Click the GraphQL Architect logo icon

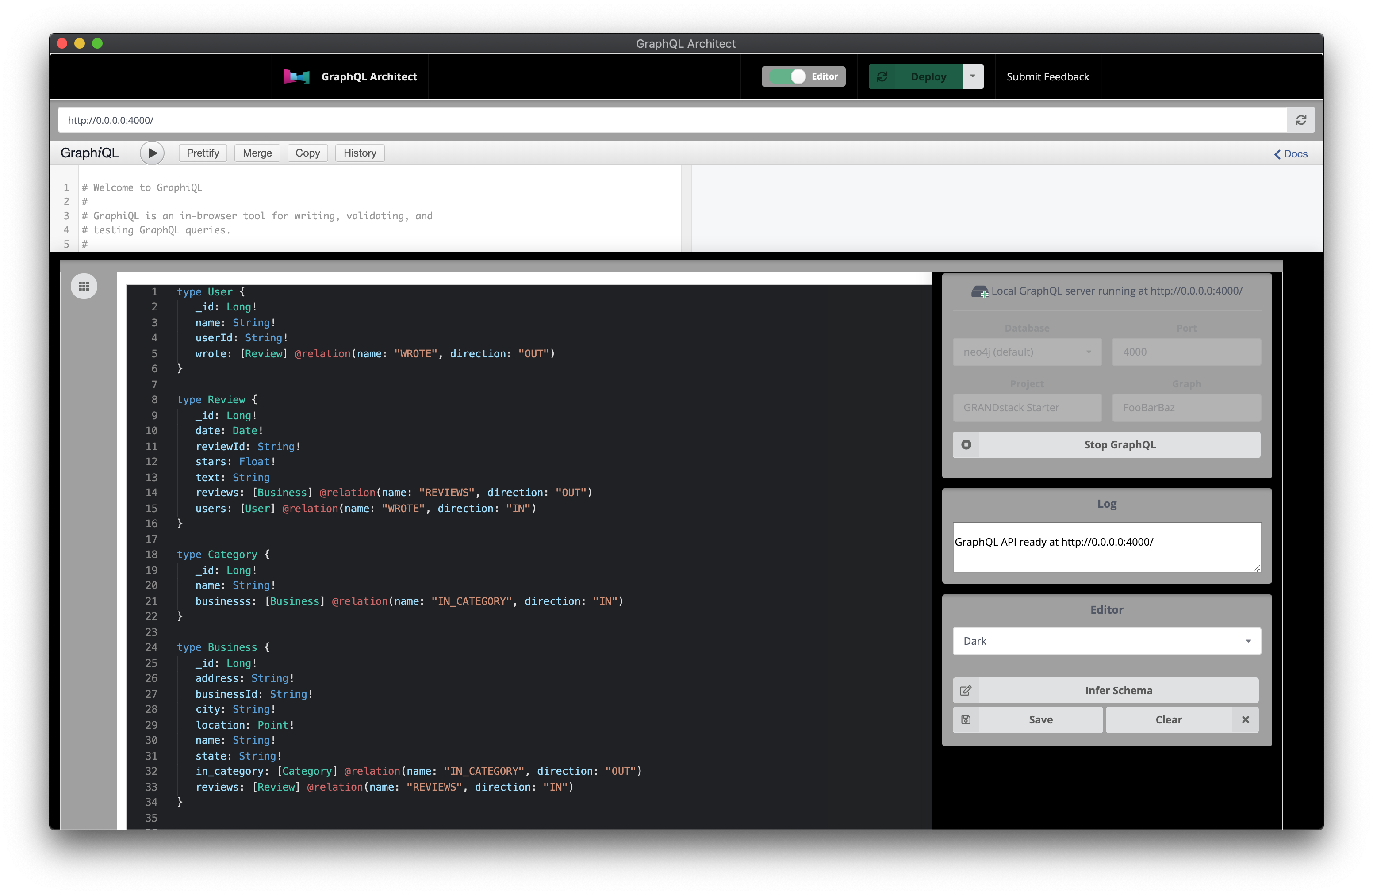coord(296,76)
